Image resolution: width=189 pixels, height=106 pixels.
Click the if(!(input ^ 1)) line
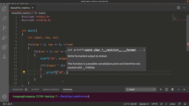(53, 65)
